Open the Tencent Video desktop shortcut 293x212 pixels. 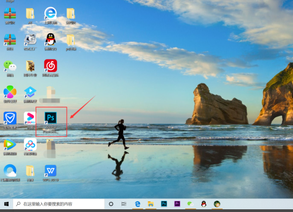click(x=10, y=145)
